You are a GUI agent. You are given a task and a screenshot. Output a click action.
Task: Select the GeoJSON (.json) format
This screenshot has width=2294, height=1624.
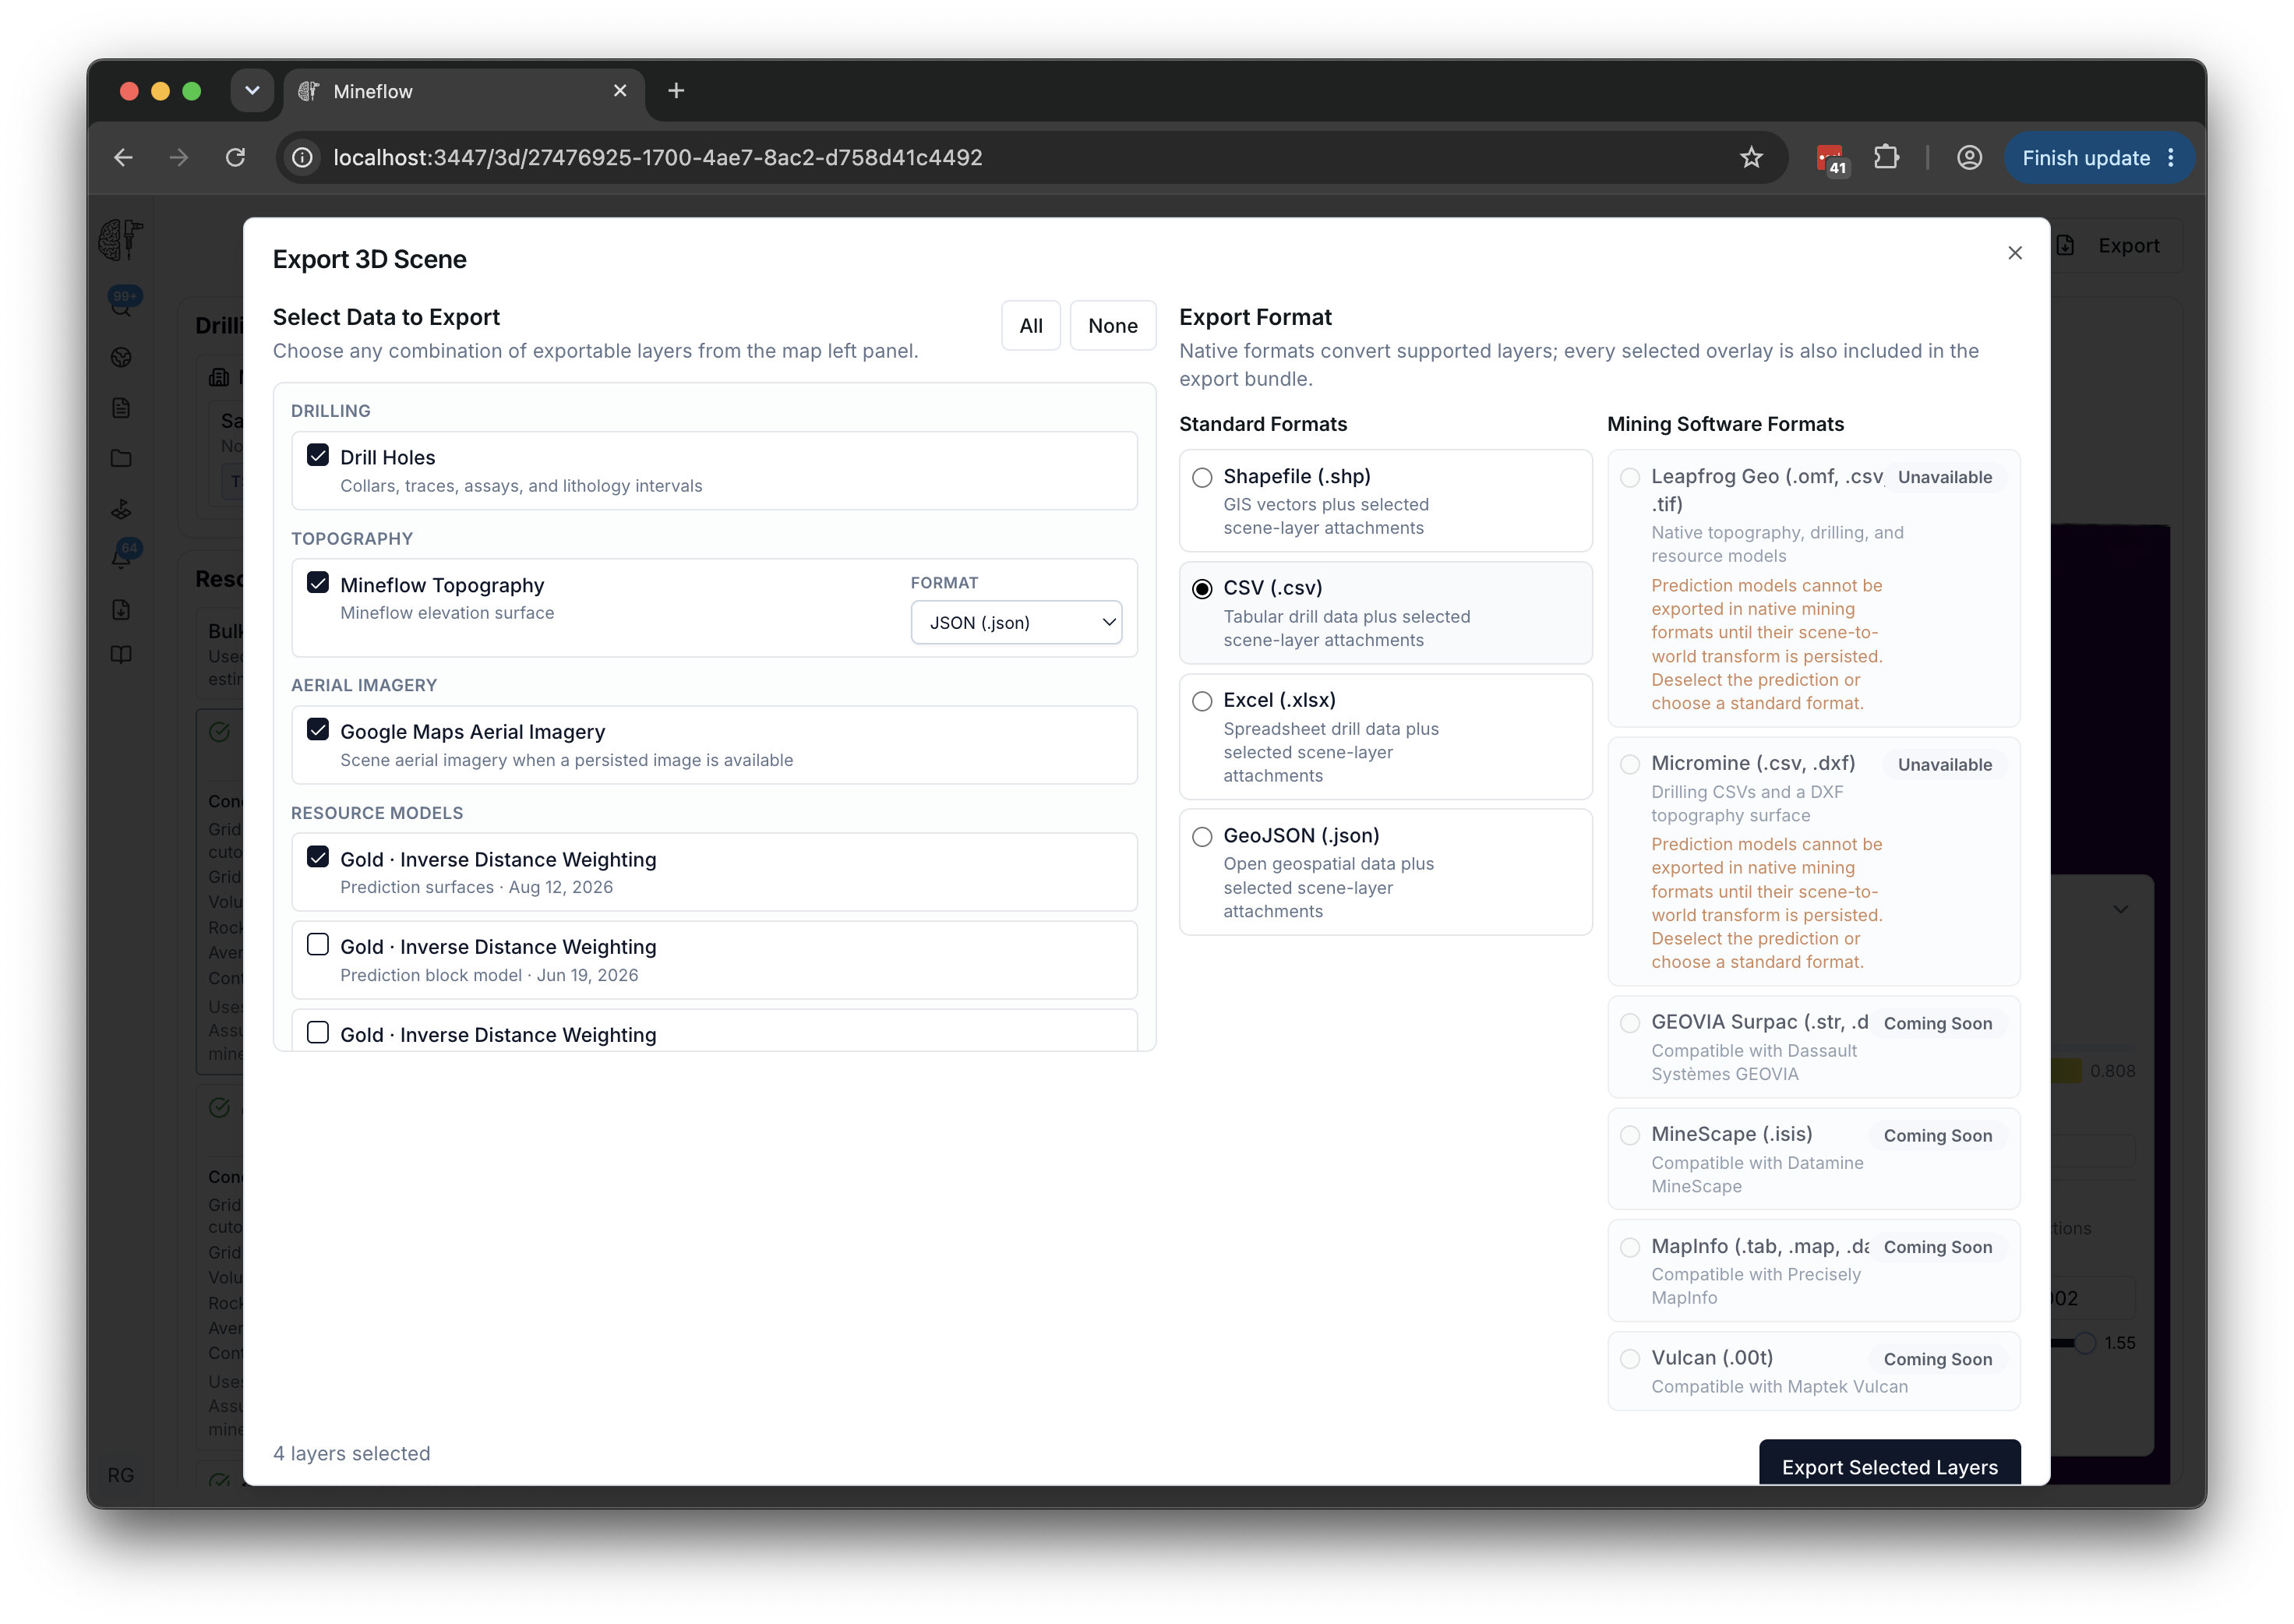(x=1202, y=837)
